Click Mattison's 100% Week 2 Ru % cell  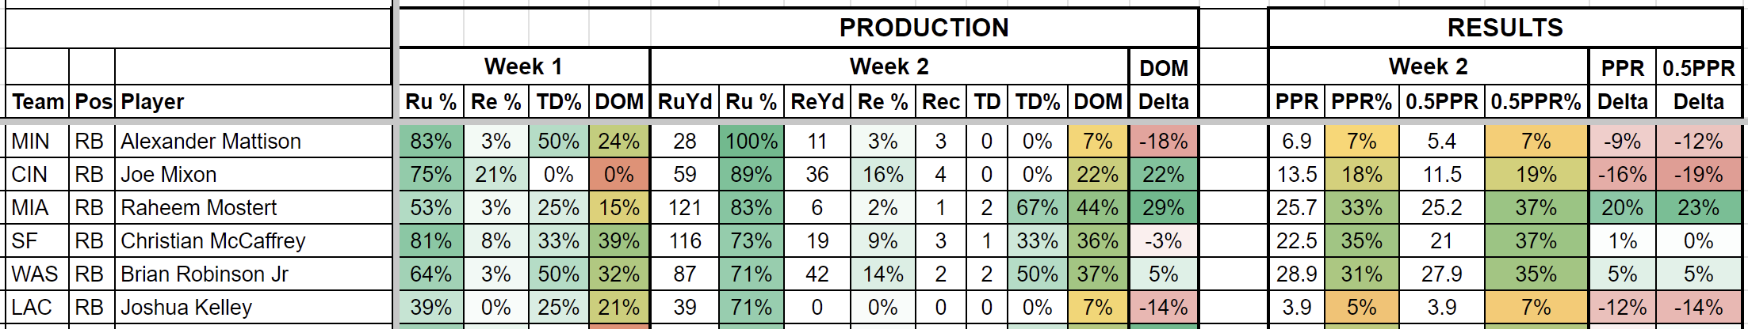tap(751, 142)
